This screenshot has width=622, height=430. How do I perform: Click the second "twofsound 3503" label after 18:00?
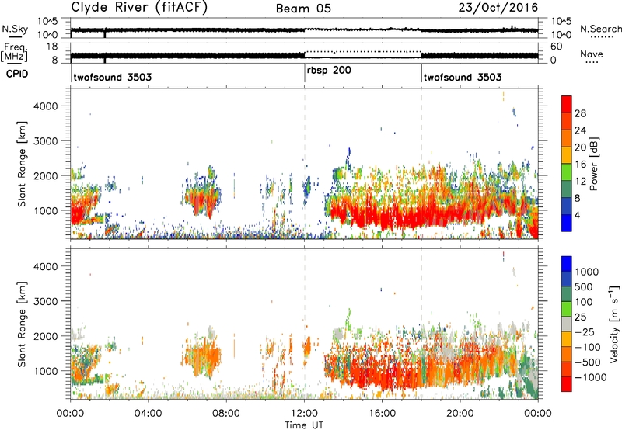463,77
